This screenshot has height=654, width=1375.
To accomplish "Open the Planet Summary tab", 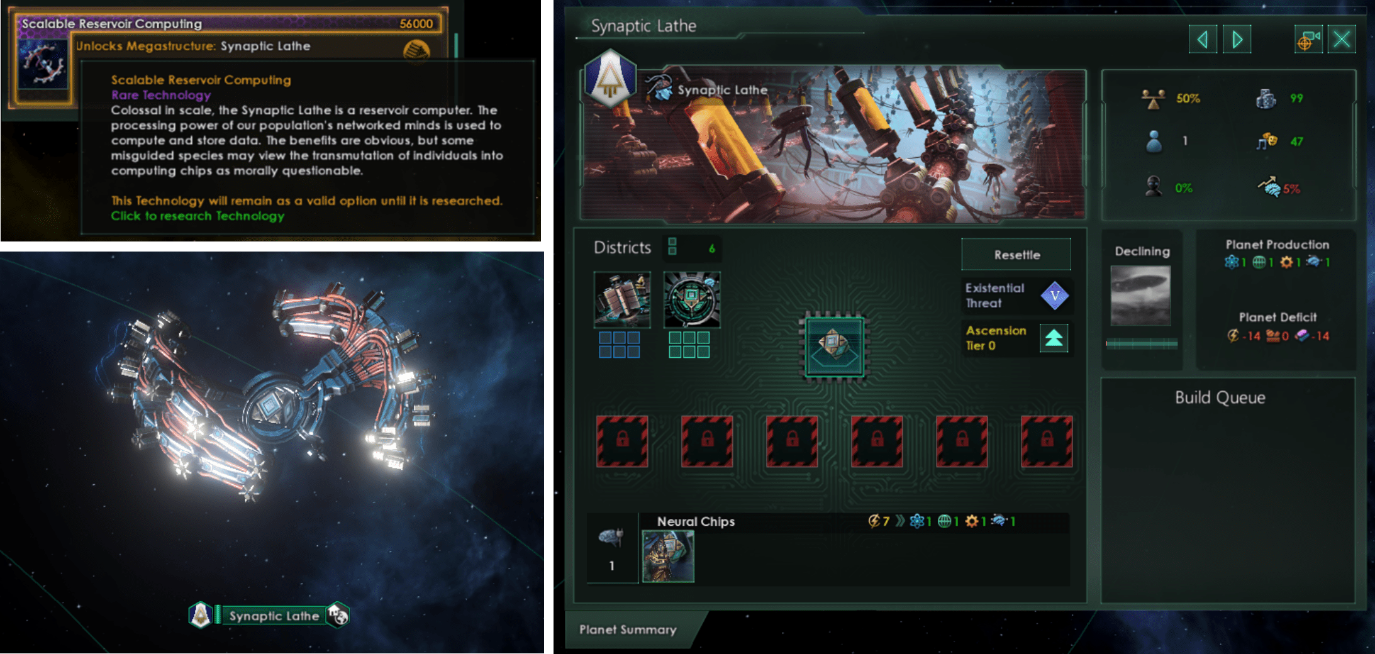I will (x=628, y=629).
